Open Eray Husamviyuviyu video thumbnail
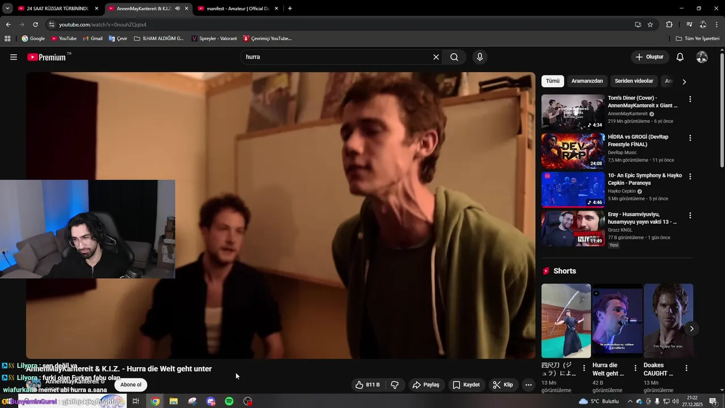The height and width of the screenshot is (408, 725). click(x=573, y=228)
